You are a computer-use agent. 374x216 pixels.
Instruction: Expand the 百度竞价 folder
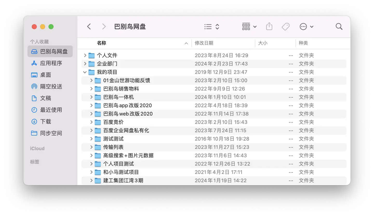point(91,122)
